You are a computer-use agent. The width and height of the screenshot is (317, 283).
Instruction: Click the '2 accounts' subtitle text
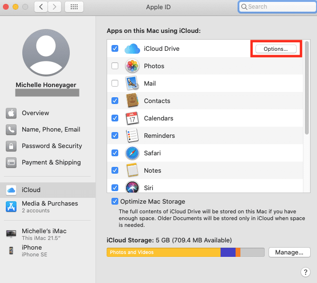[x=36, y=210]
